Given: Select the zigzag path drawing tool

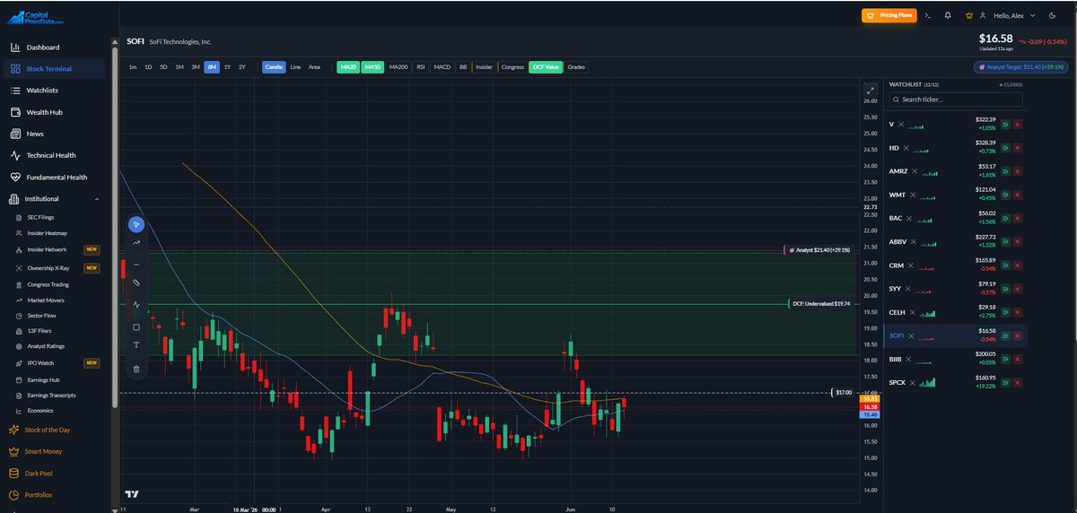Looking at the screenshot, I should (x=136, y=305).
